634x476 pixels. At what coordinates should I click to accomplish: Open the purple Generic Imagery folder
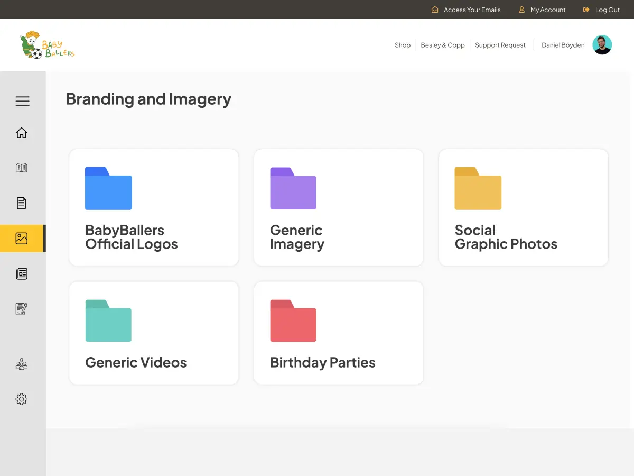click(x=338, y=207)
